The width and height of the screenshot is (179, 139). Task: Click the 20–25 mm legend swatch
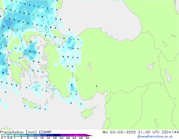coord(50,135)
